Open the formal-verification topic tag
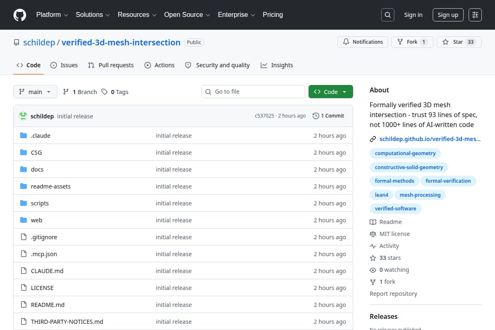Screen dimensions: 495x330 click(x=448, y=181)
